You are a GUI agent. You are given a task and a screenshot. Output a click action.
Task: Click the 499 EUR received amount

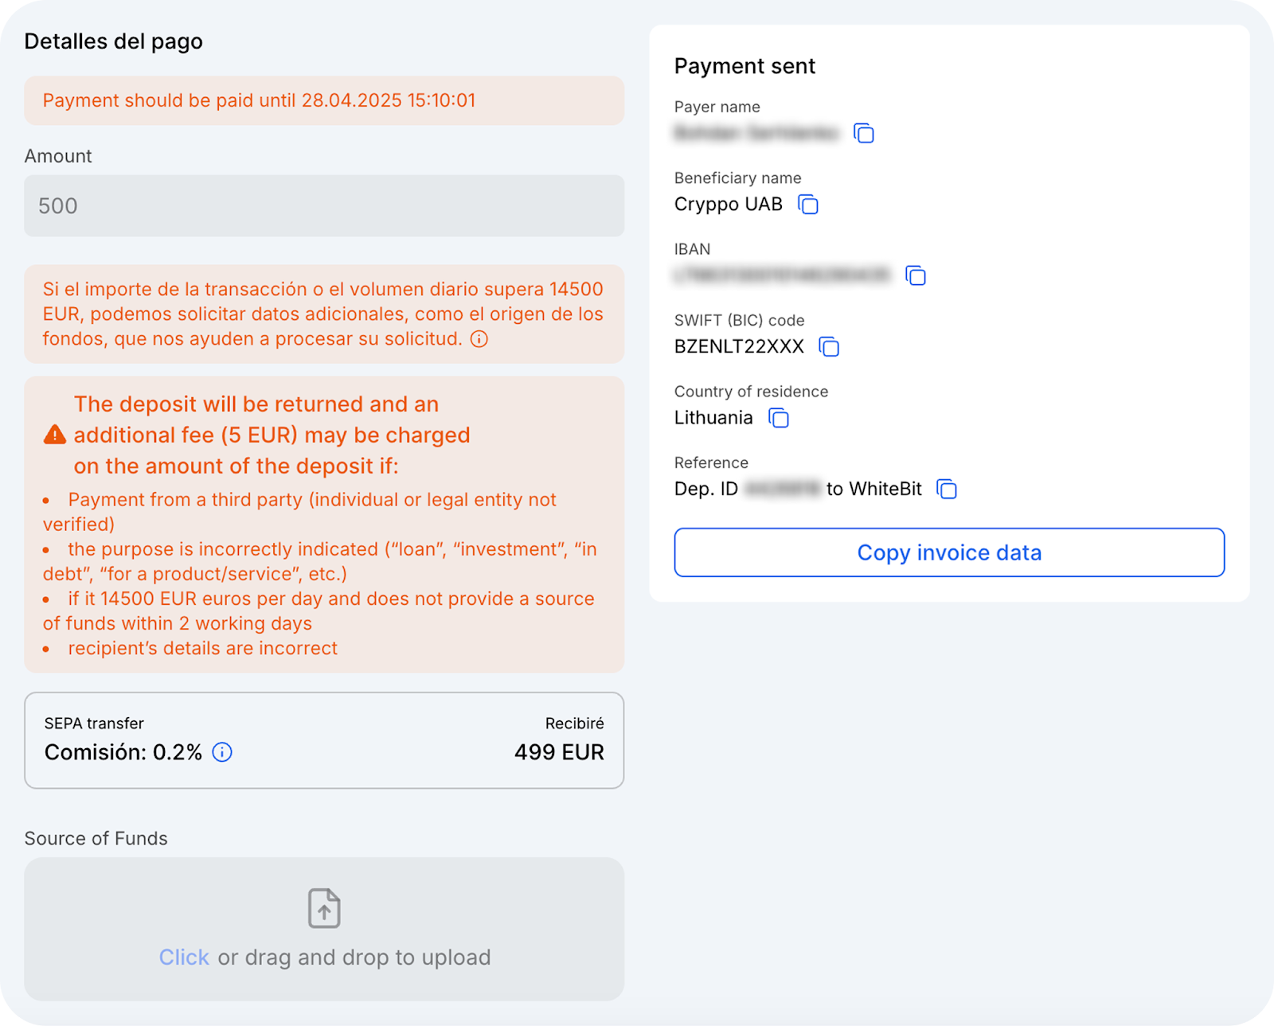(559, 752)
